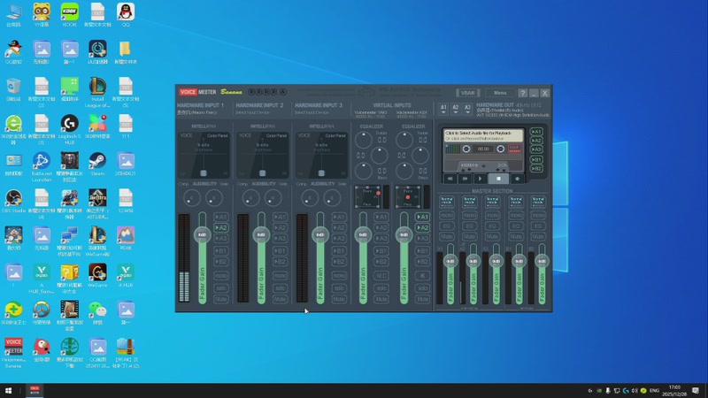Open Voicemeeter help question mark

pyautogui.click(x=522, y=93)
